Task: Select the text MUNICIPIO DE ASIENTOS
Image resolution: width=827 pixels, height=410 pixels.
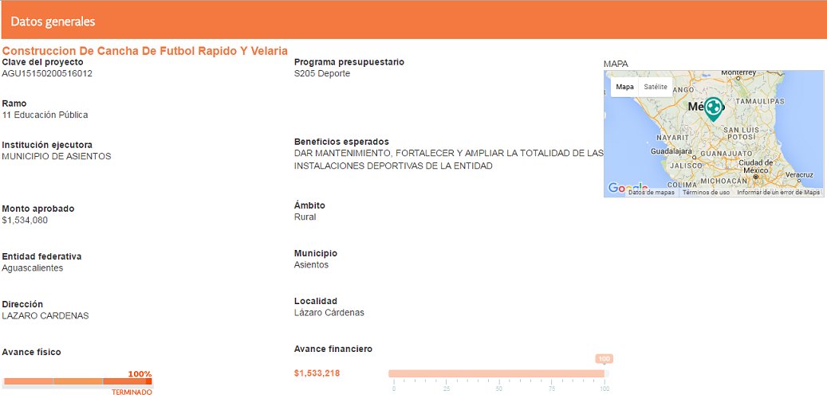Action: point(57,156)
